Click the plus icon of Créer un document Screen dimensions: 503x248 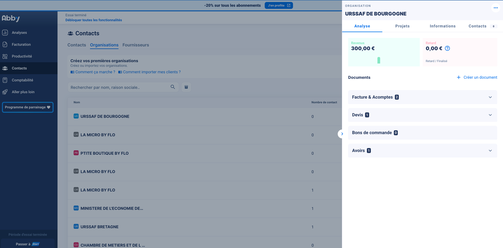(459, 77)
